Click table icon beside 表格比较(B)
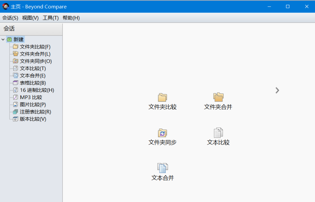The width and height of the screenshot is (315, 202). pyautogui.click(x=16, y=83)
